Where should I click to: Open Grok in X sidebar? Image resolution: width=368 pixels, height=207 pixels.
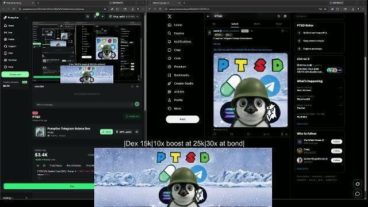tap(174, 58)
